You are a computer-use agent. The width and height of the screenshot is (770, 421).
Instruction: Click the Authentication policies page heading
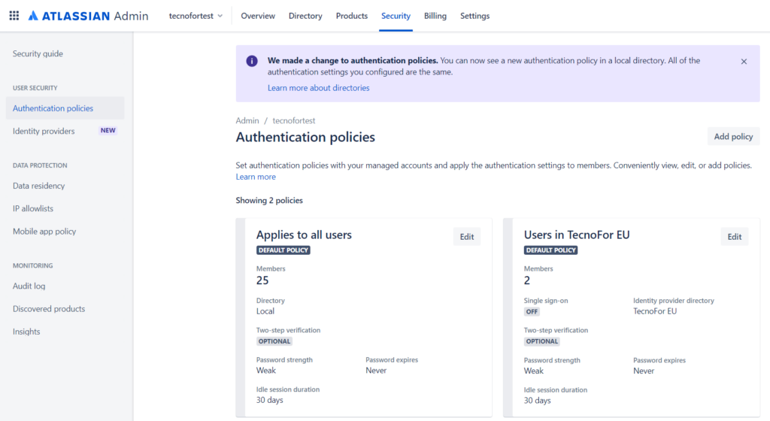pos(305,137)
